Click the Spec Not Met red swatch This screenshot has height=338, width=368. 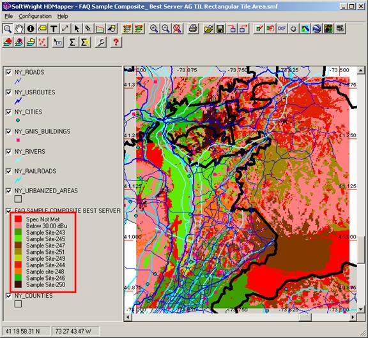tap(18, 219)
